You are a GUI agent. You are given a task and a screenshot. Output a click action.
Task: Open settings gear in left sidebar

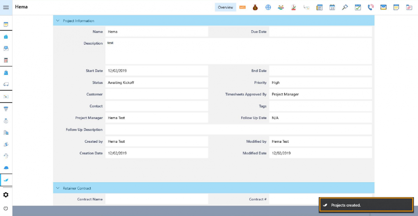click(6, 195)
